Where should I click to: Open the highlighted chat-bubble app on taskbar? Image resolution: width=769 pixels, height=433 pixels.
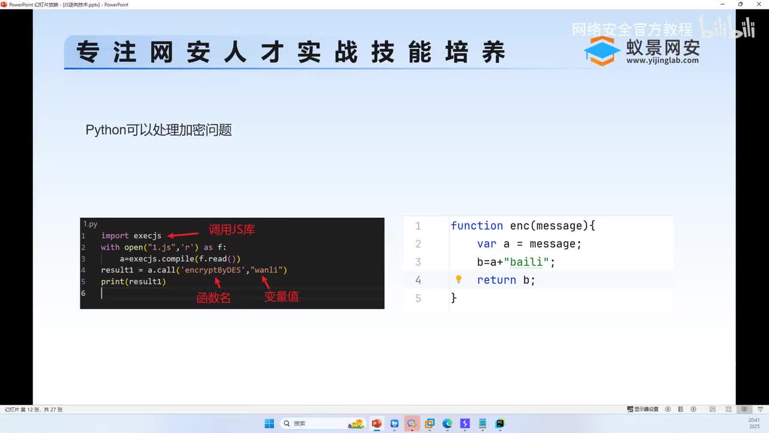pos(412,423)
